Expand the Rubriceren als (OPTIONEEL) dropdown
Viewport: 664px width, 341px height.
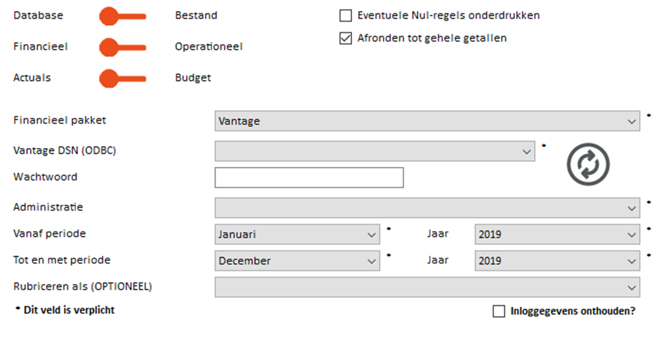[427, 287]
